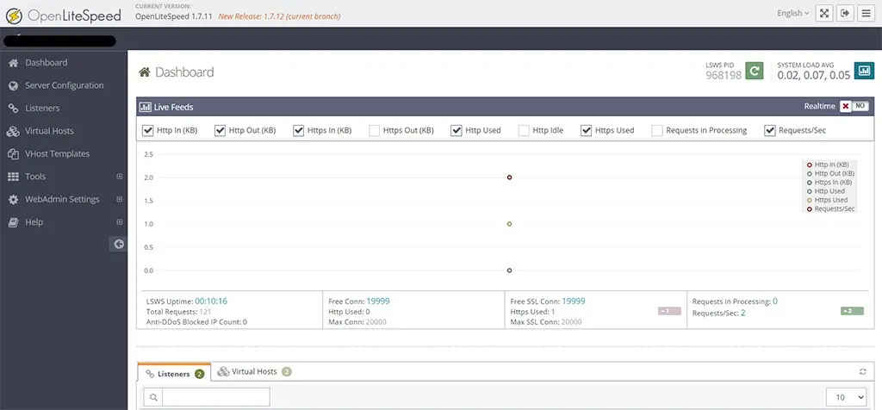Click the green graceful restart icon

click(755, 71)
